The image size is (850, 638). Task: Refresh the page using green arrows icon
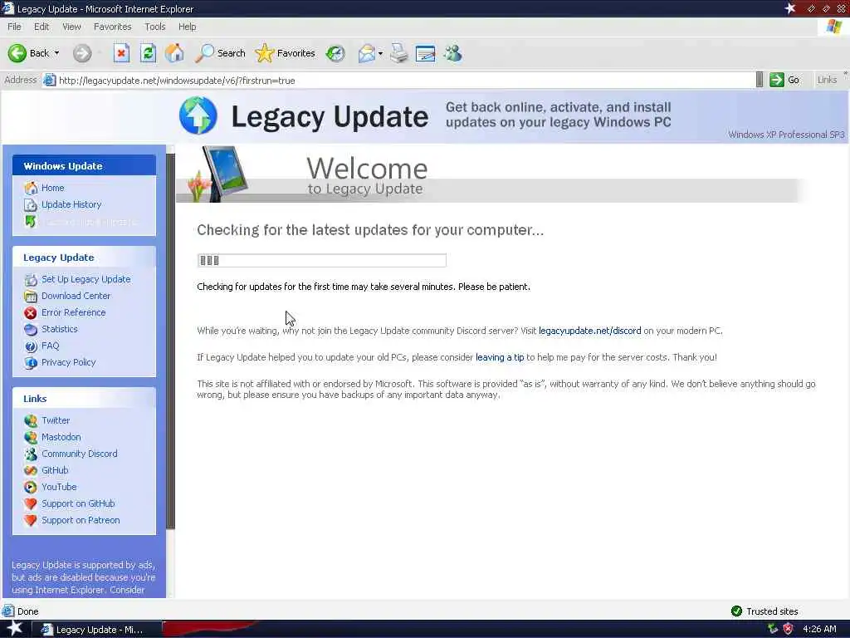148,53
